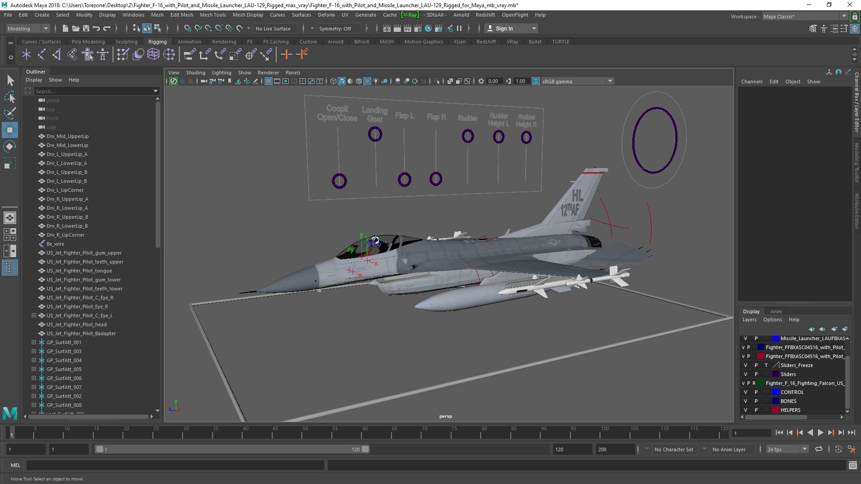
Task: Click the Open Scene folder icon
Action: [x=75, y=28]
